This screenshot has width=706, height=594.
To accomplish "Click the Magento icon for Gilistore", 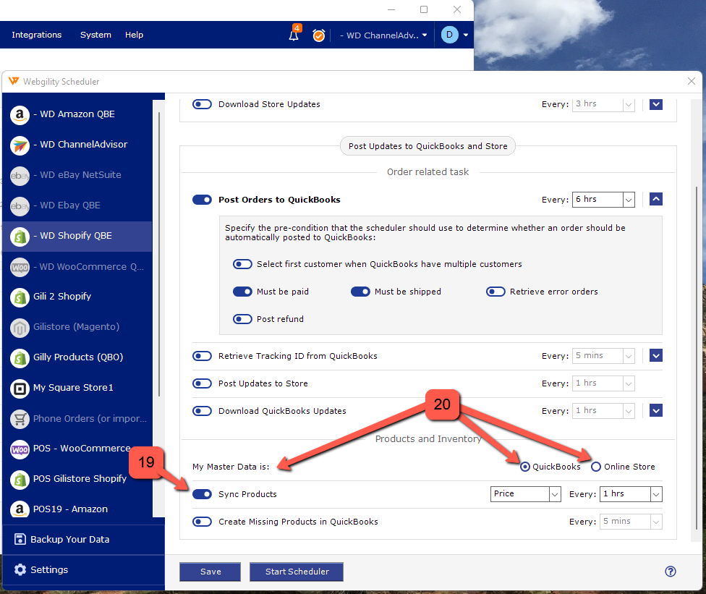I will (20, 328).
